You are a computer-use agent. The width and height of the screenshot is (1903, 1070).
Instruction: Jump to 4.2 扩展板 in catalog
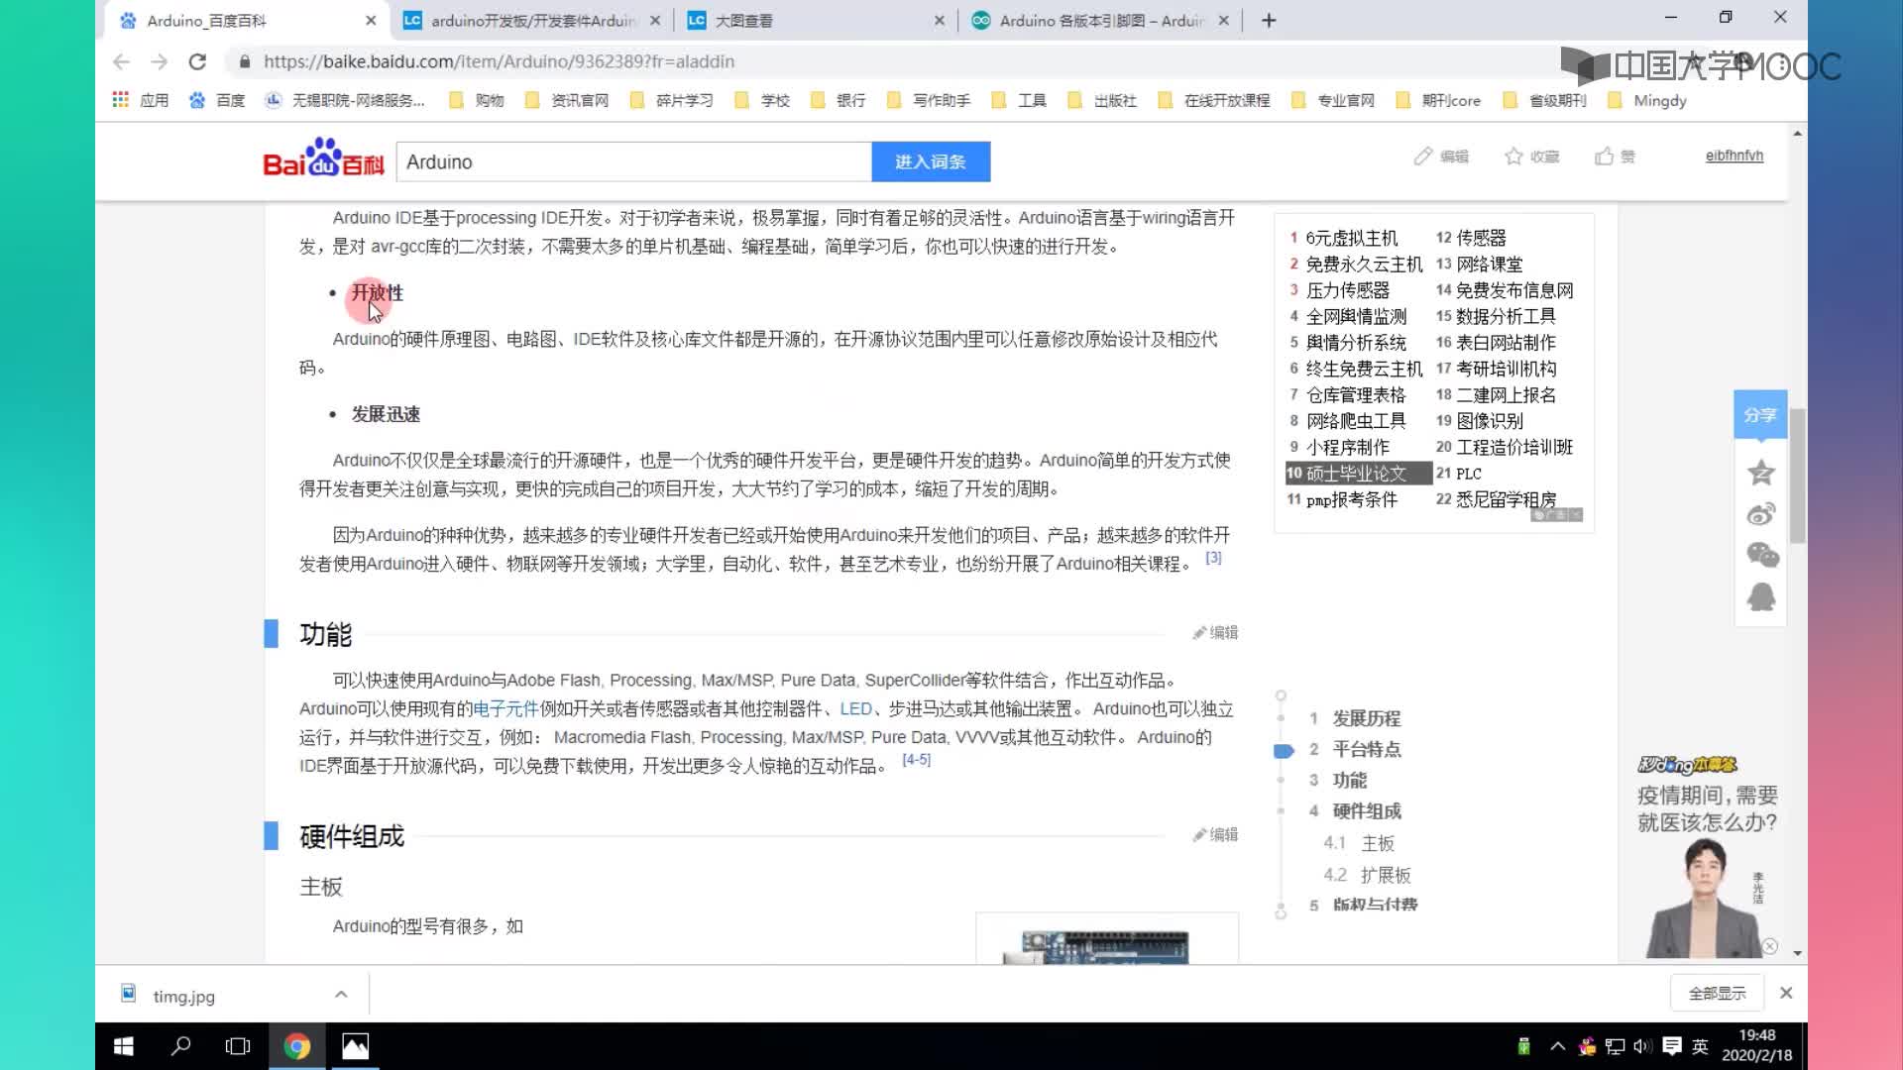tap(1367, 875)
